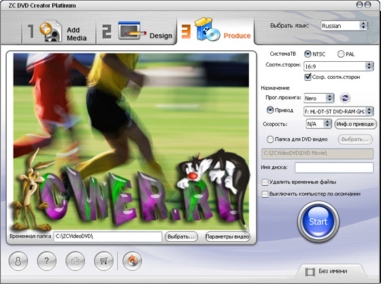Open the Nero burning program dropdown

[x=319, y=98]
